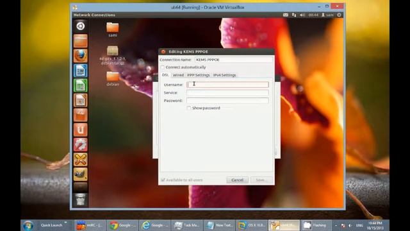This screenshot has width=410, height=231.
Task: Switch to Internet Explorer Google taskbar item
Action: [x=154, y=225]
